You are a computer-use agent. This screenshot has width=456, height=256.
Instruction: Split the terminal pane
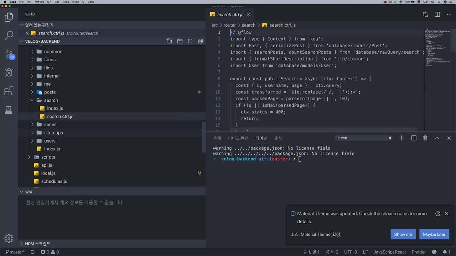pos(414,138)
